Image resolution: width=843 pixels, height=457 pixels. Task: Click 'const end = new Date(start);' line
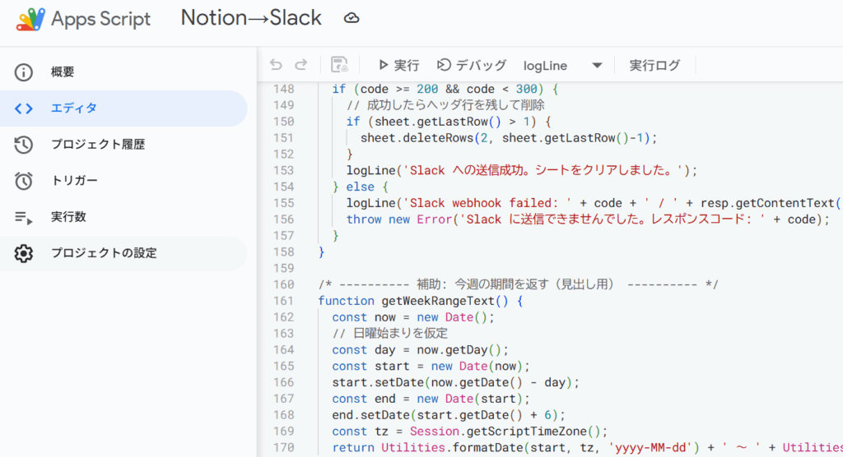tap(431, 399)
